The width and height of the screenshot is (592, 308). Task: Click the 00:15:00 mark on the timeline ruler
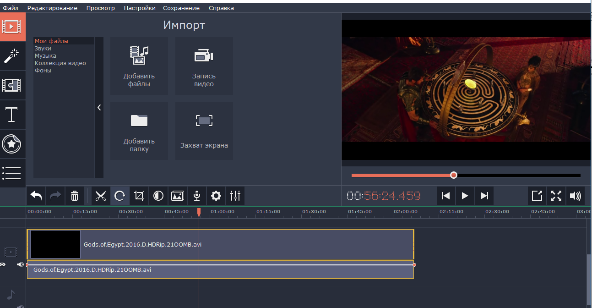coord(85,212)
